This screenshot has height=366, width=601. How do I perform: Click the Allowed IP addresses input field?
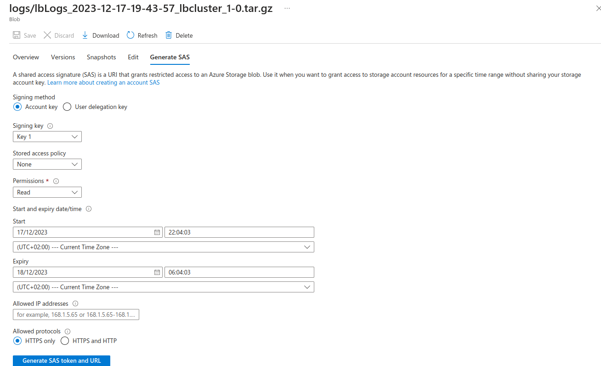[x=76, y=315]
